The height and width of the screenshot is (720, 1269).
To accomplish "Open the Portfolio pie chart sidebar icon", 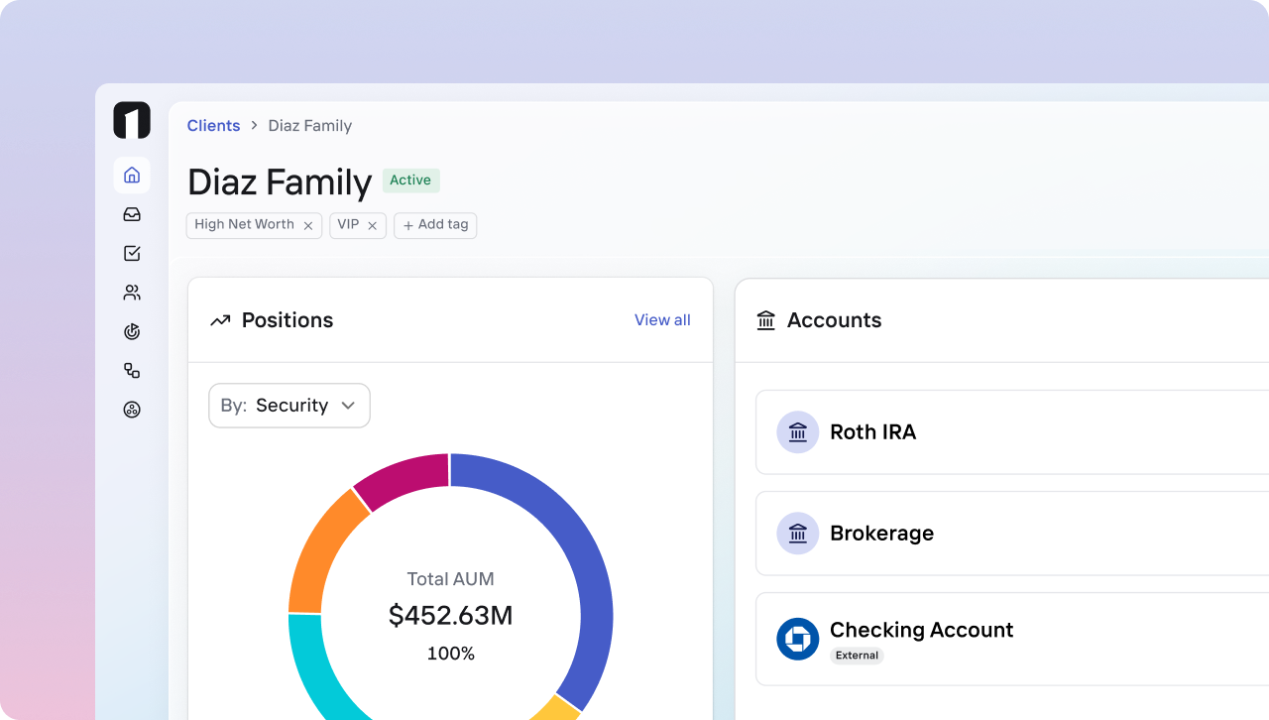I will coord(131,331).
